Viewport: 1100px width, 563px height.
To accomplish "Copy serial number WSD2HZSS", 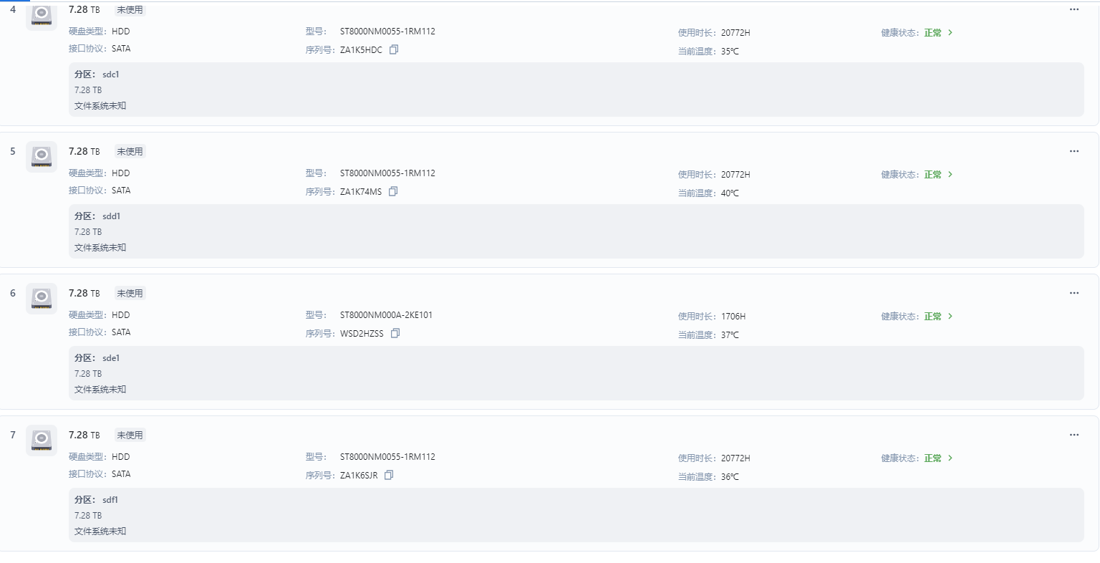I will pyautogui.click(x=395, y=334).
